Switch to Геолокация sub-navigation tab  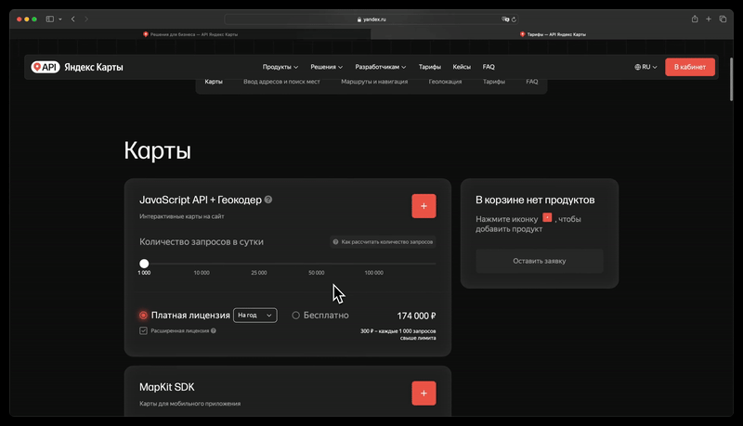pyautogui.click(x=445, y=82)
